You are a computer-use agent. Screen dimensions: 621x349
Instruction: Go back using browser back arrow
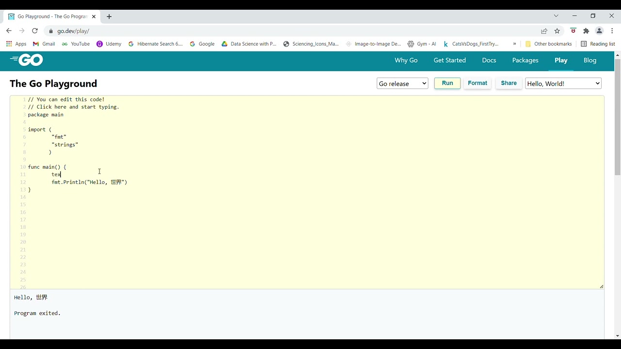(x=9, y=31)
